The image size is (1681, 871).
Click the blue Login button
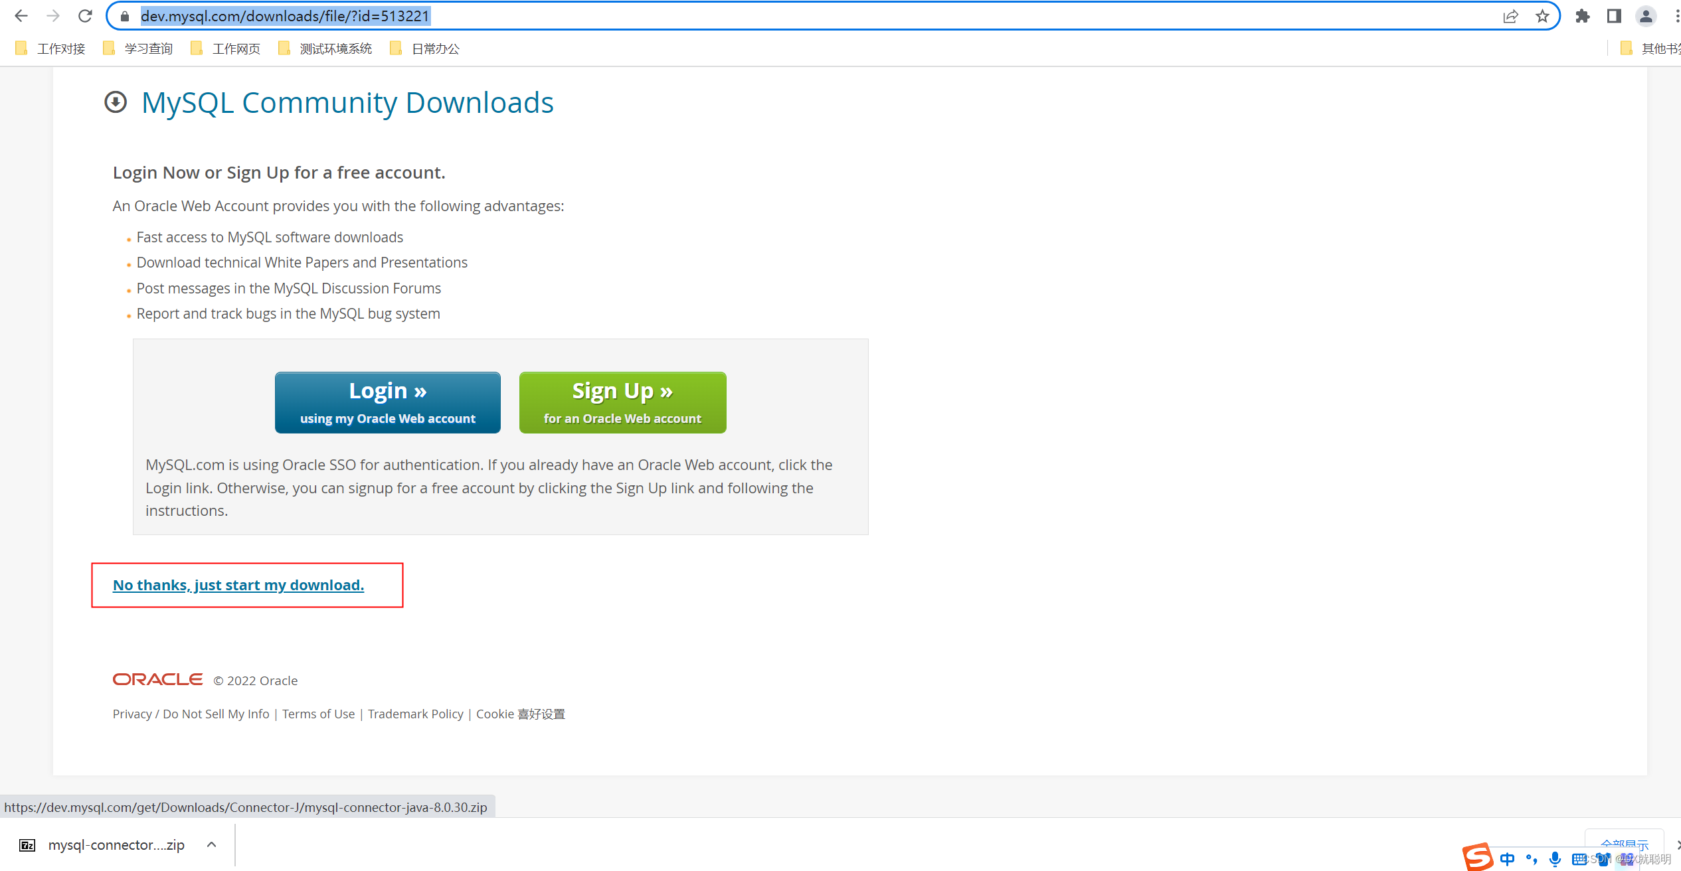pos(387,402)
